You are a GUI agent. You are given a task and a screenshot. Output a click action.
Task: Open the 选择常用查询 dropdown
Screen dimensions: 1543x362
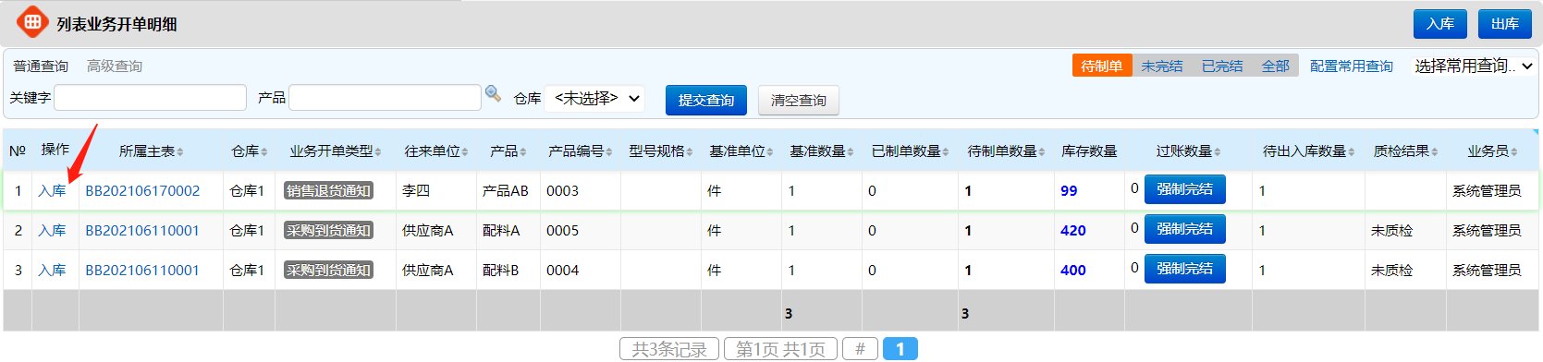[1474, 66]
